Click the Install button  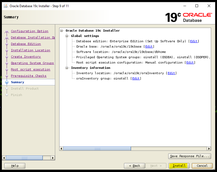[179, 166]
